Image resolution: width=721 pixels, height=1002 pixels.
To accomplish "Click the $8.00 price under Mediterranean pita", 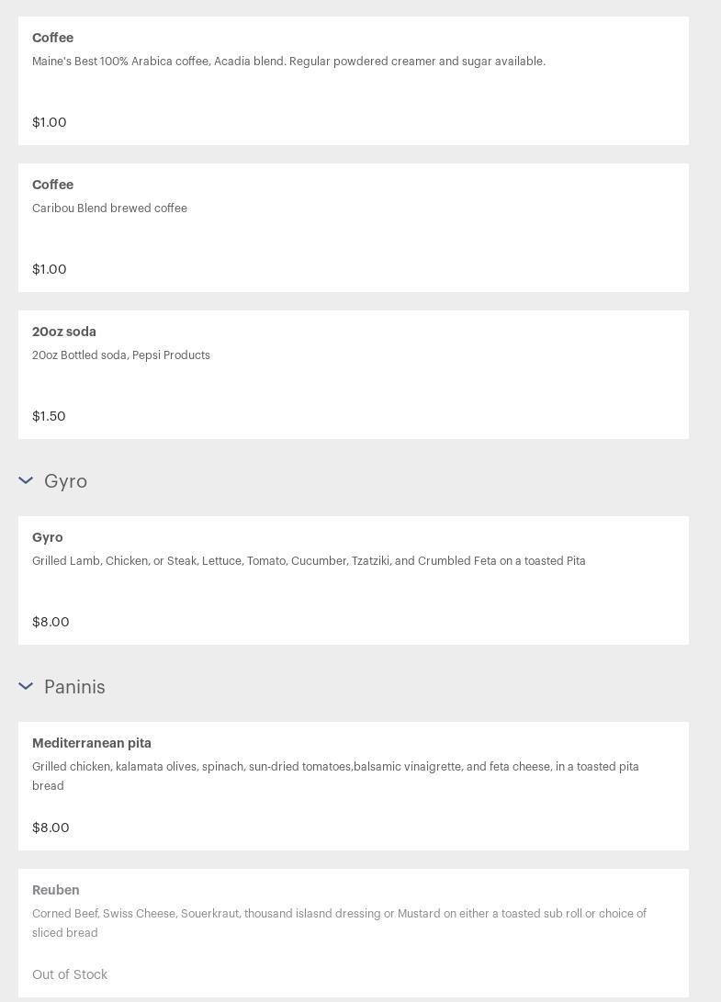I will click(51, 827).
